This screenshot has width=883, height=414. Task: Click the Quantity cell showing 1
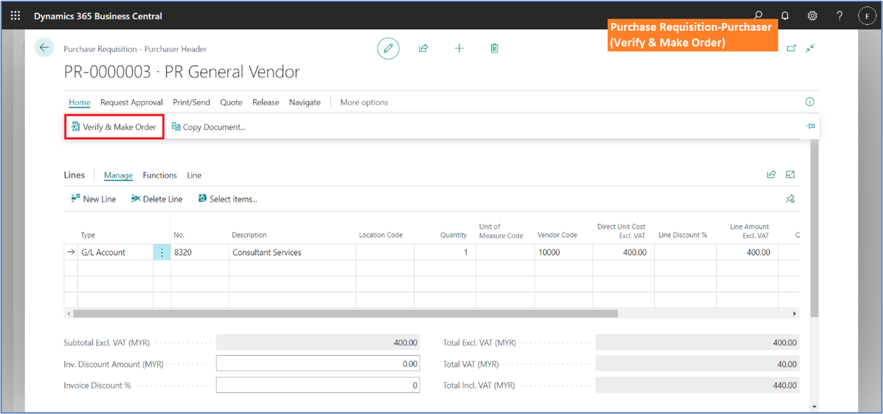click(x=445, y=252)
